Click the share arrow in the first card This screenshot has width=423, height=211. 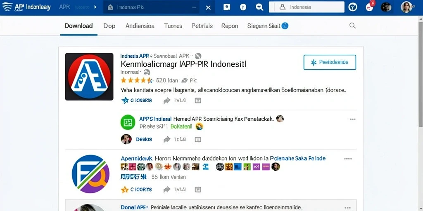coord(167,101)
